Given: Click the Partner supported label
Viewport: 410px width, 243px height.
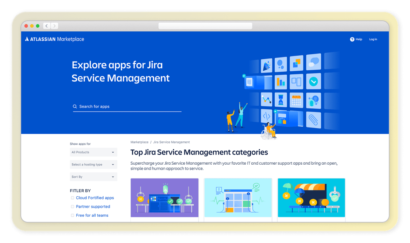Looking at the screenshot, I should point(93,207).
